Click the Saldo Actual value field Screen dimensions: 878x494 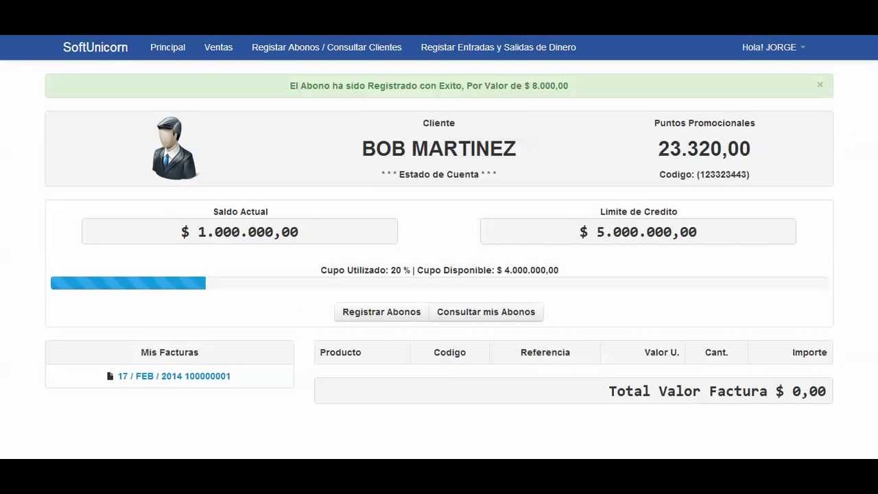click(x=239, y=232)
